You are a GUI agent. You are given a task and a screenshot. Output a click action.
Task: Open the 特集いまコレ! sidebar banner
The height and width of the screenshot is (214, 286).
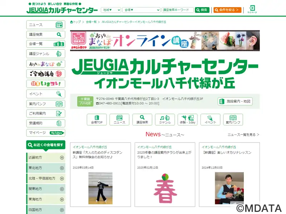[x=46, y=84]
